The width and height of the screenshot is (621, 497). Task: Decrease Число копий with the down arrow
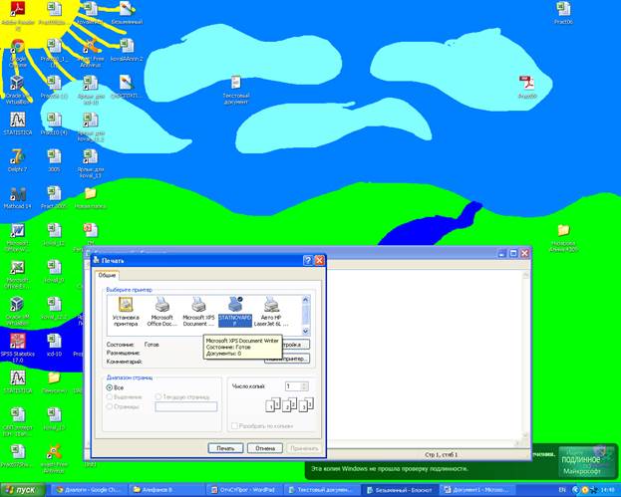304,388
